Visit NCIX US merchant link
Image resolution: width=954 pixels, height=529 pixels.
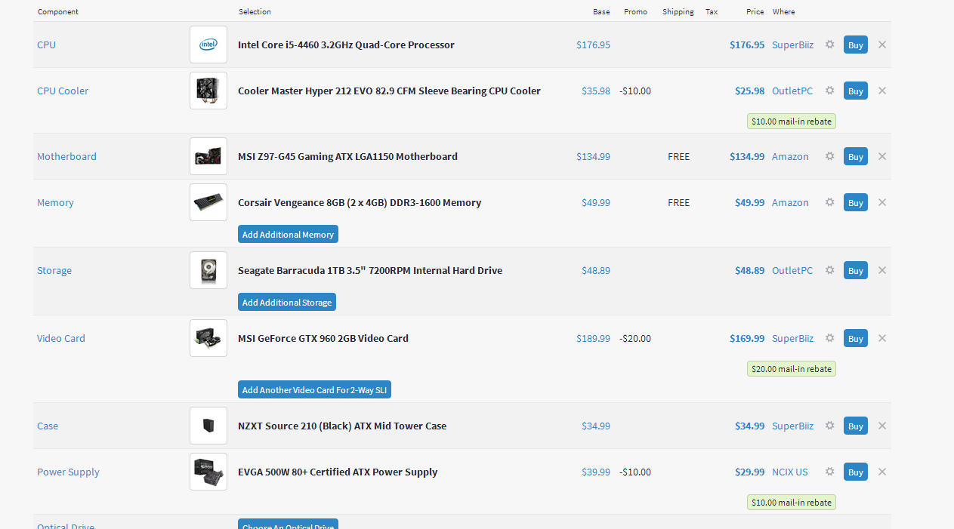789,472
